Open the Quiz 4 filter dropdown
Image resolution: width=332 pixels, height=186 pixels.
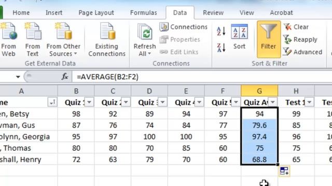point(199,102)
